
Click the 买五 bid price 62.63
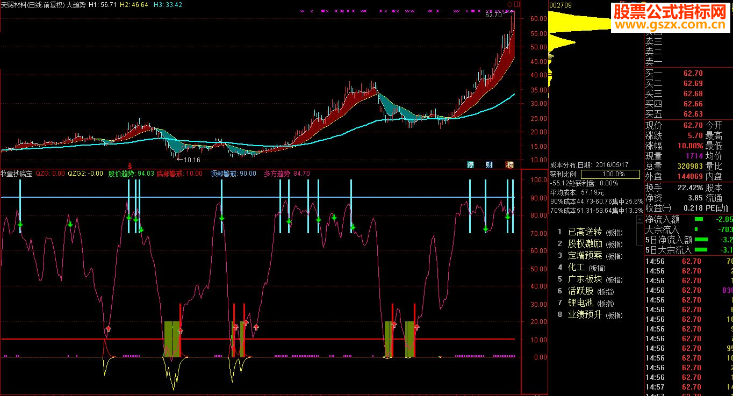(x=693, y=114)
